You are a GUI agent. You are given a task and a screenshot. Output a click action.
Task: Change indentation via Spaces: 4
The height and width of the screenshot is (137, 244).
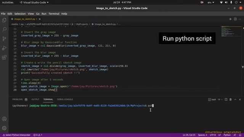(202, 135)
